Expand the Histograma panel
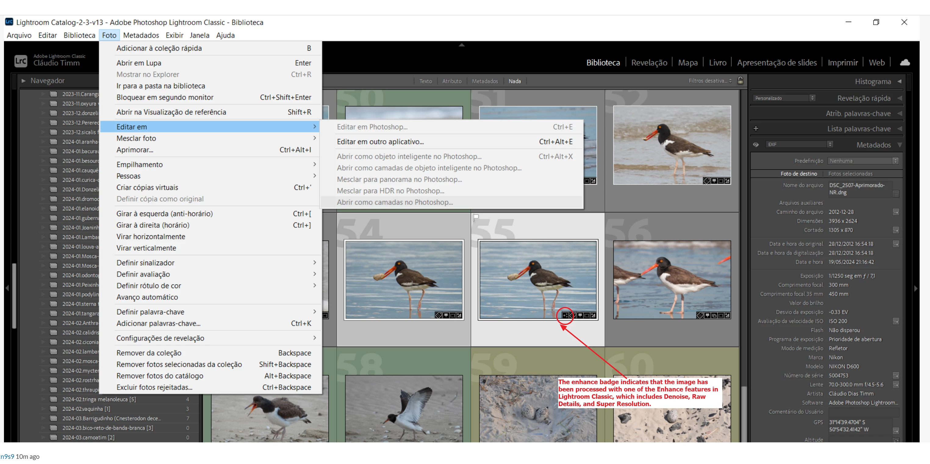This screenshot has height=464, width=930. [873, 81]
